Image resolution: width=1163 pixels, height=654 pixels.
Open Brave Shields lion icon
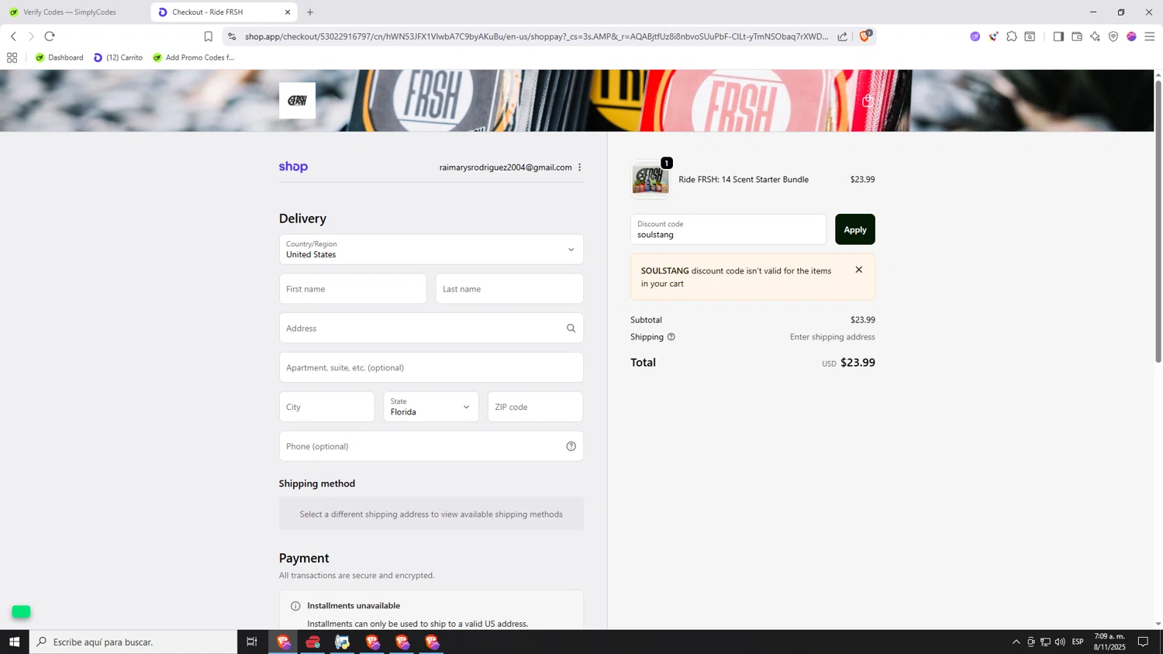865,36
